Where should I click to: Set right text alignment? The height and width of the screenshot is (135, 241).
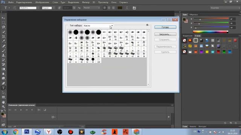113,8
